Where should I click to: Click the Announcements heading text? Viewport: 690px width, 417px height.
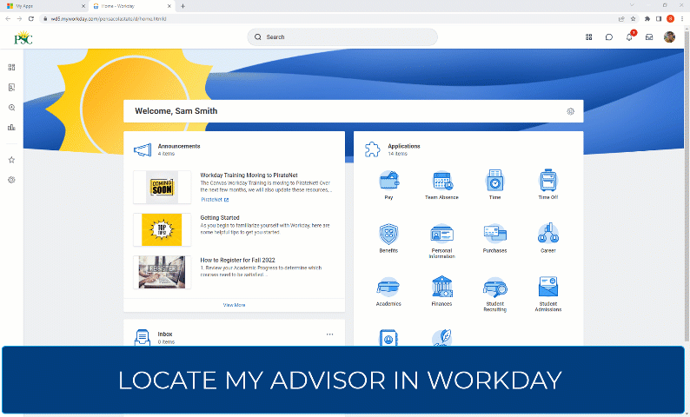179,146
